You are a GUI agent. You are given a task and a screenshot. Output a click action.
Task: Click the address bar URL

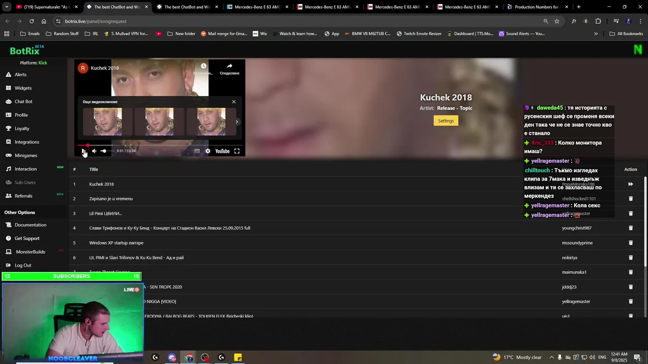pos(96,21)
